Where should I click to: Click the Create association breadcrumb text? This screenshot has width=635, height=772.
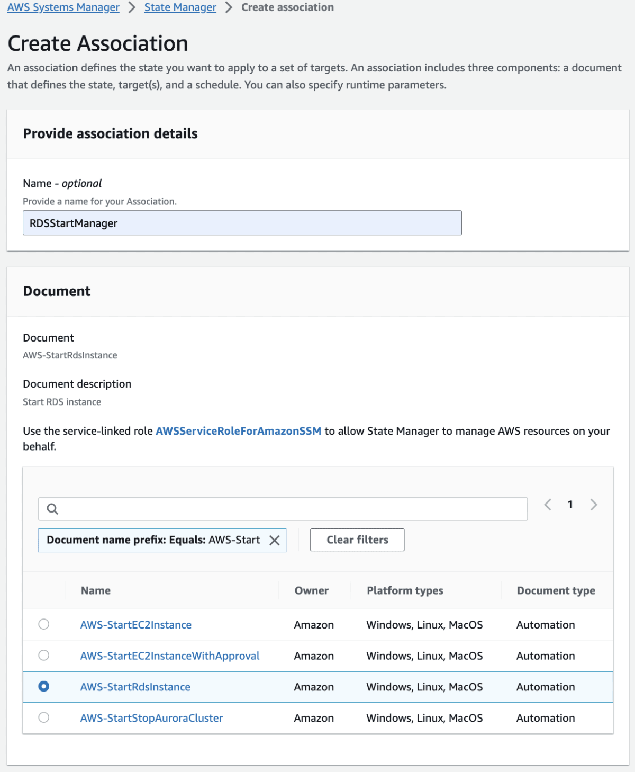click(x=288, y=7)
